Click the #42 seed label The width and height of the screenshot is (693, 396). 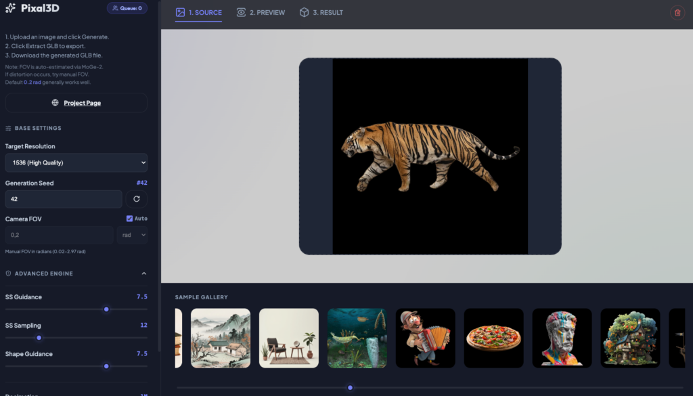click(142, 183)
